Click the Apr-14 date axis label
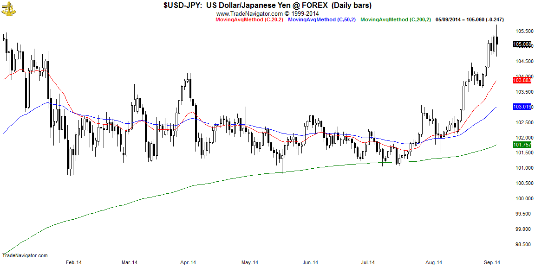 coord(188,262)
